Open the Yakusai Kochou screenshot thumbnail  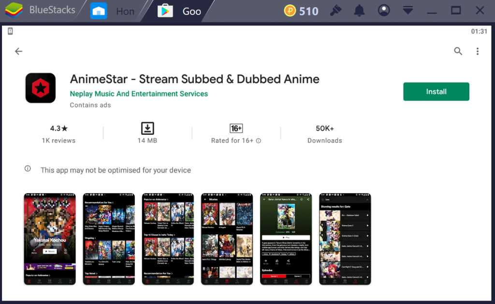[x=50, y=239]
